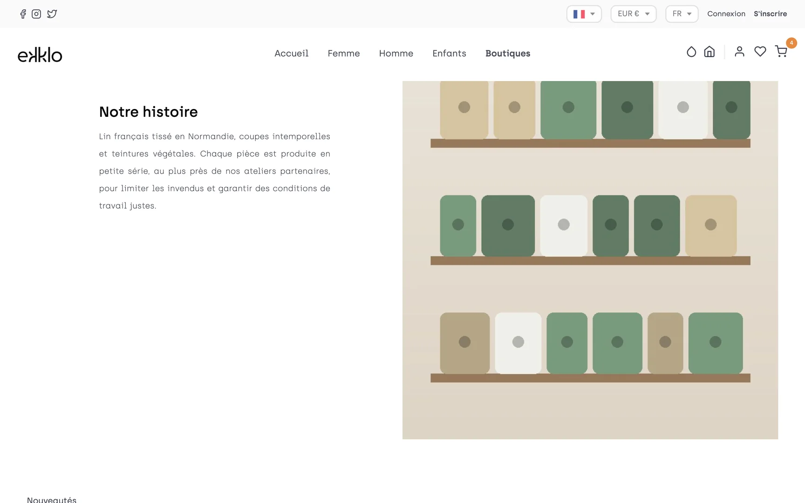Click the Connexion link
Viewport: 805px width, 503px height.
(x=726, y=14)
